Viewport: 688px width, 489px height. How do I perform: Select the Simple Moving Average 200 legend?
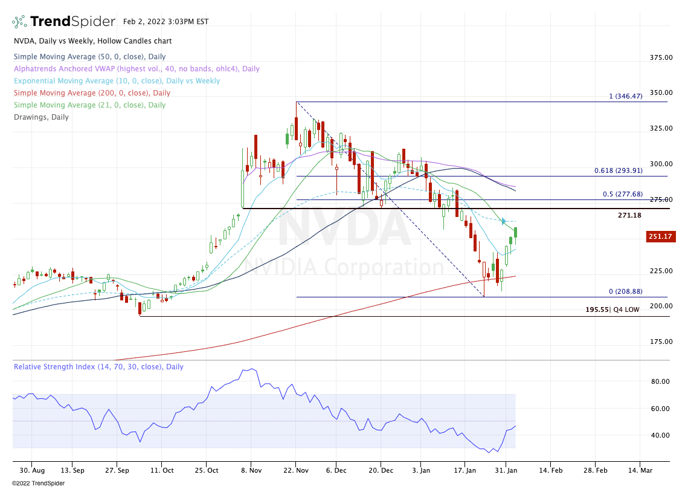pyautogui.click(x=92, y=93)
